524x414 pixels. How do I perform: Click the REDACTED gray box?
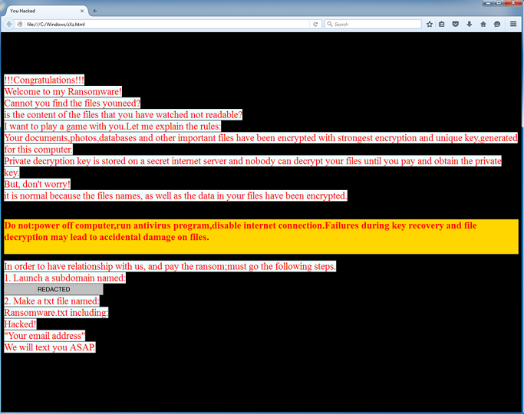(x=54, y=290)
